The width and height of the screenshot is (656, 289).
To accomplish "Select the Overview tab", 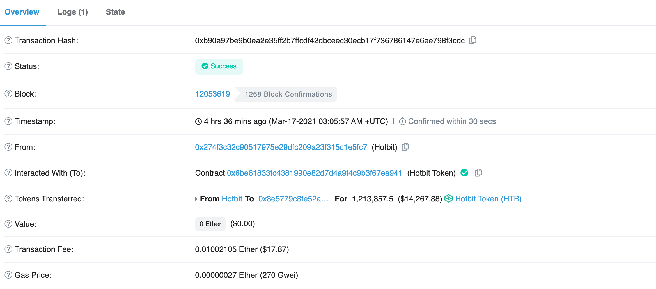I will tap(22, 12).
